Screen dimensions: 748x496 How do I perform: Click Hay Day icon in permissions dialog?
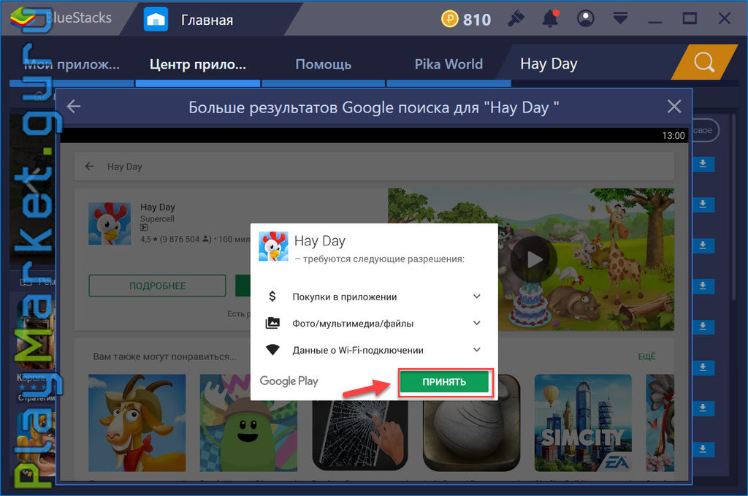273,247
